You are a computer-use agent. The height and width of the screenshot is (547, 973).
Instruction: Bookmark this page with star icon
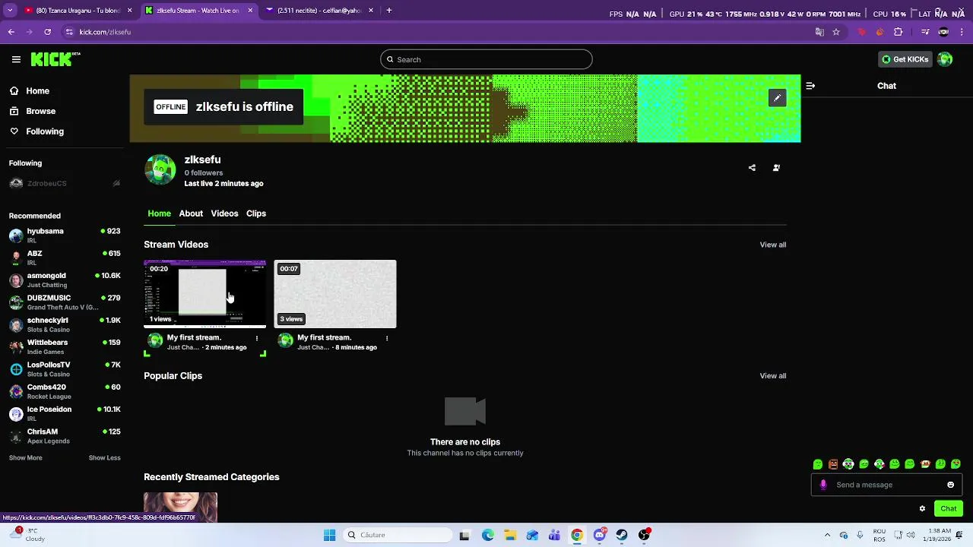836,32
